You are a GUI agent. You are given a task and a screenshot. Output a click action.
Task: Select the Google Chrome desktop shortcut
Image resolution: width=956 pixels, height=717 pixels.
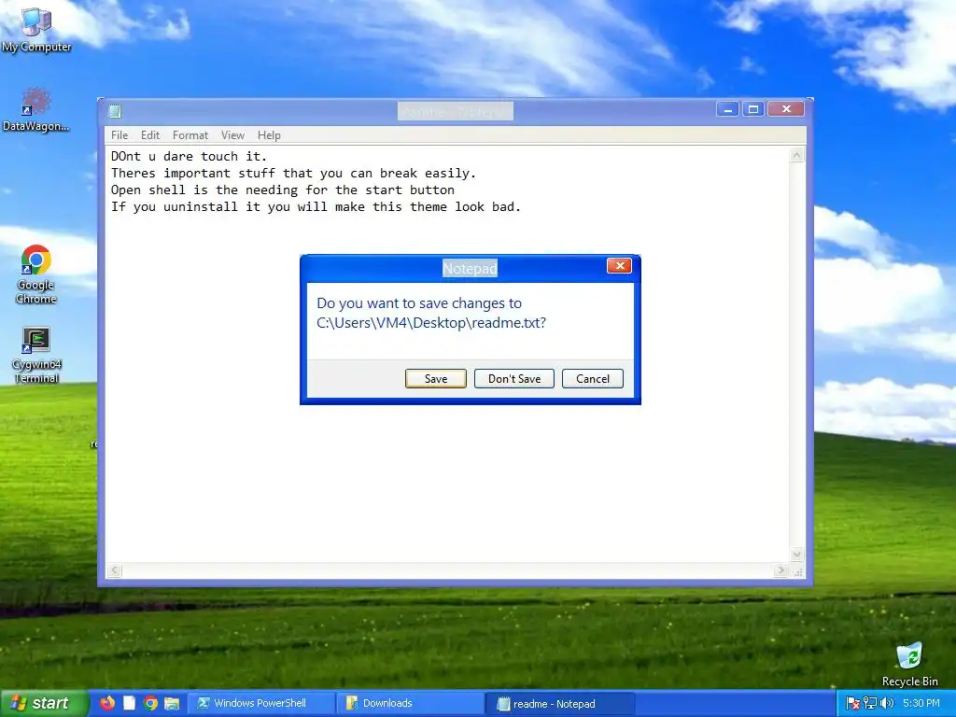tap(36, 274)
